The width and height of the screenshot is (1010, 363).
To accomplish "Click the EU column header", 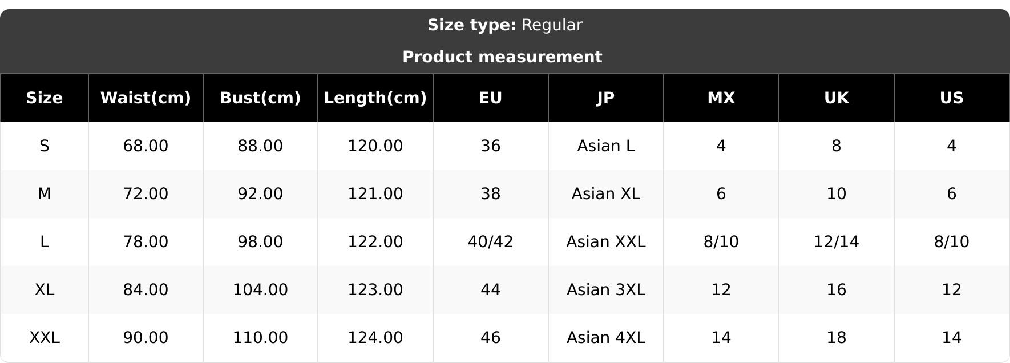I will point(491,98).
